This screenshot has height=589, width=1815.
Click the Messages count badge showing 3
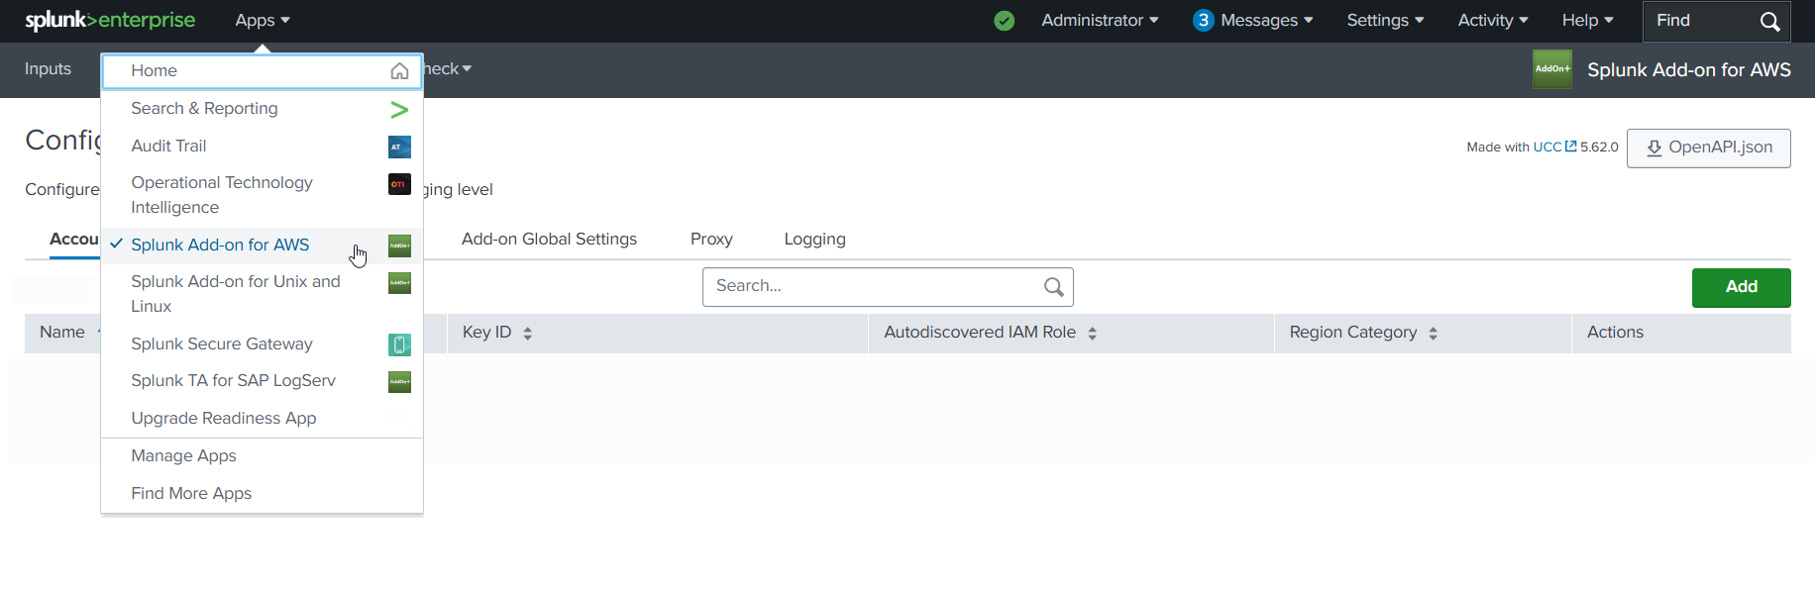tap(1203, 20)
